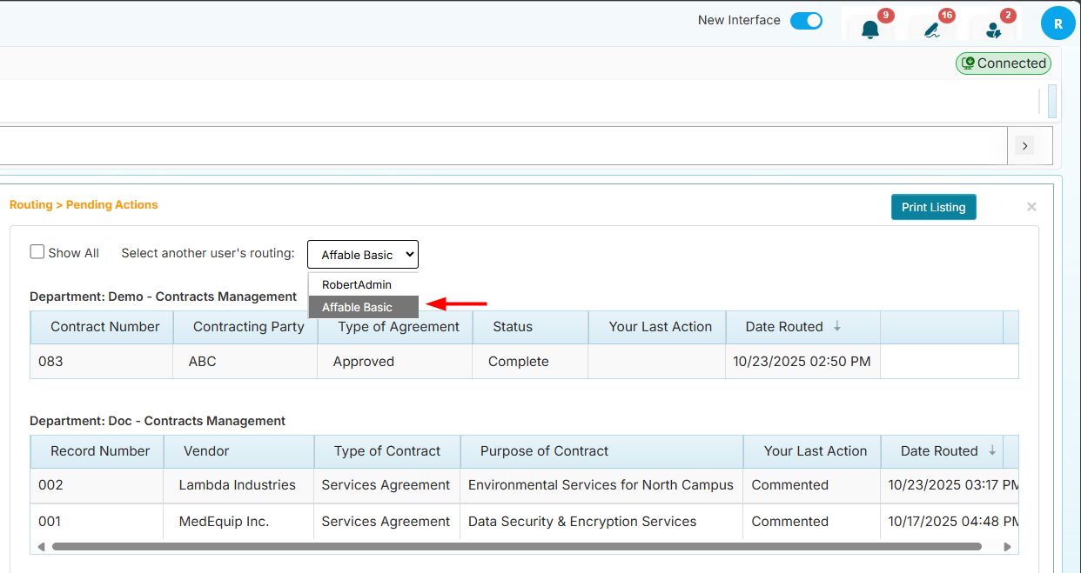1081x573 pixels.
Task: Click the Date Routed sort arrow in Doc table
Action: [991, 450]
